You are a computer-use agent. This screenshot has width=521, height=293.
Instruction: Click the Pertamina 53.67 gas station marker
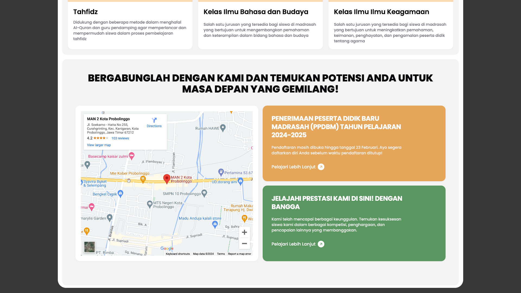(x=221, y=171)
